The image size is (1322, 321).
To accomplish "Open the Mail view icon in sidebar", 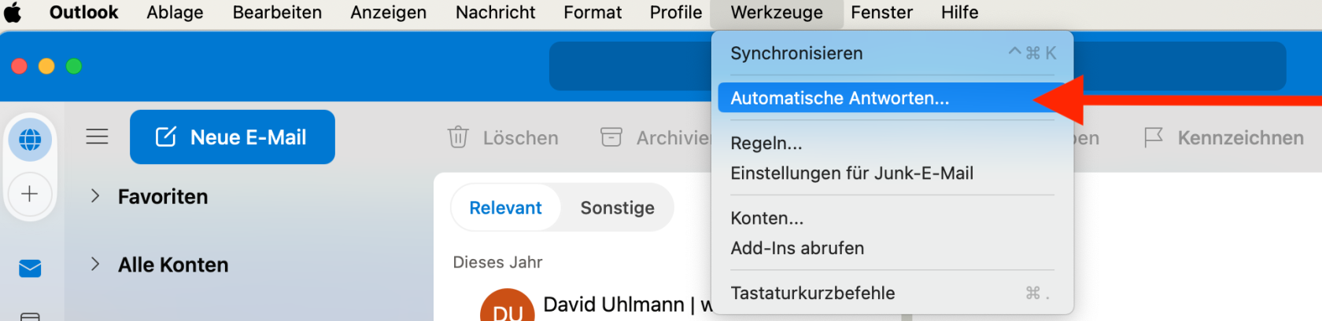I will coord(30,268).
